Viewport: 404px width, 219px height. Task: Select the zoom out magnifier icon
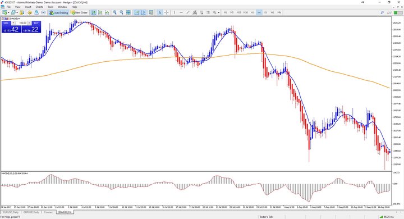click(121, 12)
